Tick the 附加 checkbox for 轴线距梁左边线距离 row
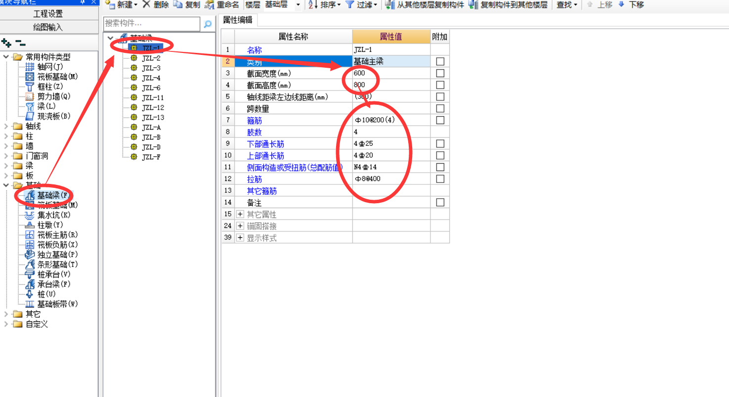Image resolution: width=729 pixels, height=397 pixels. coord(440,97)
